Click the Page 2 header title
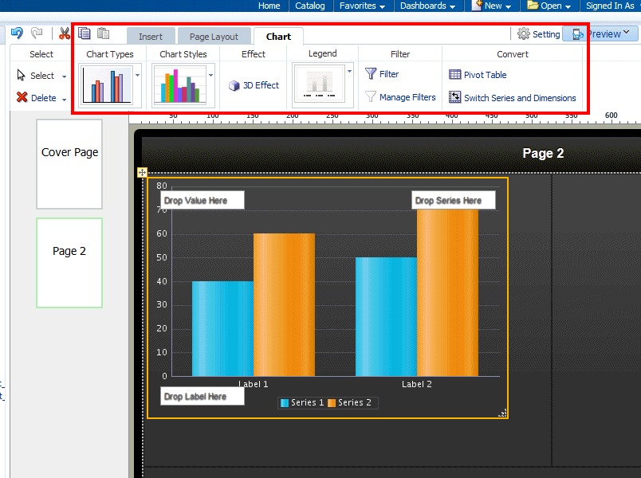641x478 pixels. pos(543,153)
